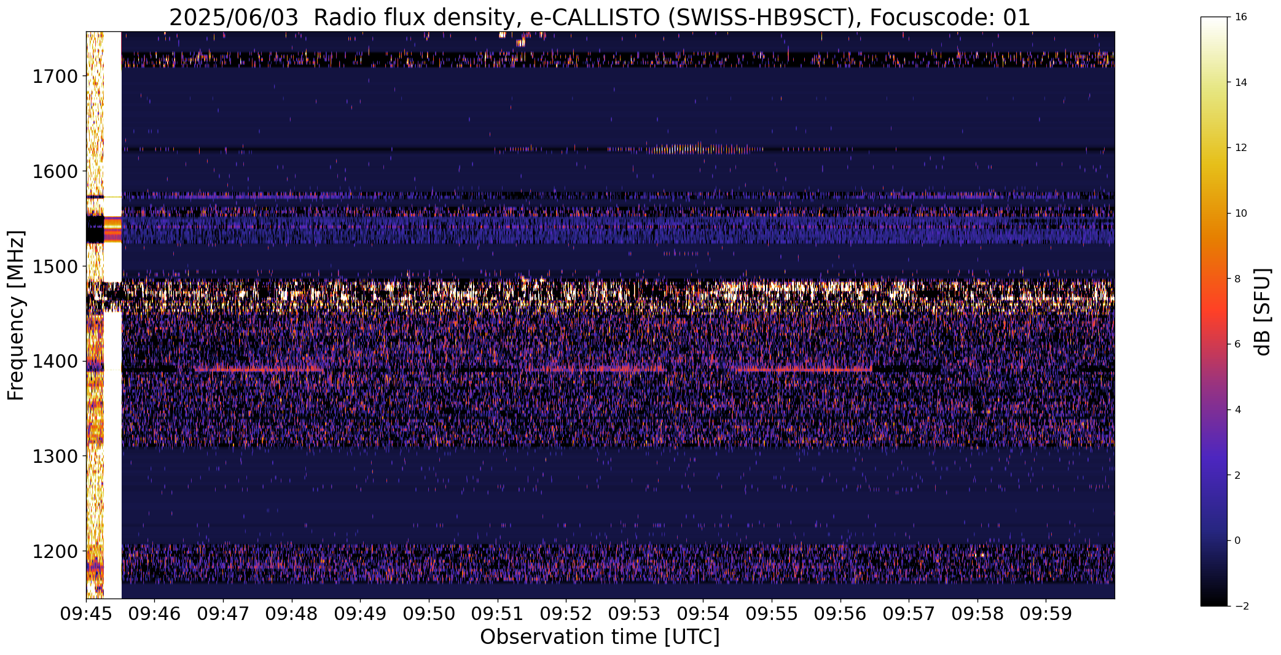Click the colorbar tick value 4

point(1238,410)
